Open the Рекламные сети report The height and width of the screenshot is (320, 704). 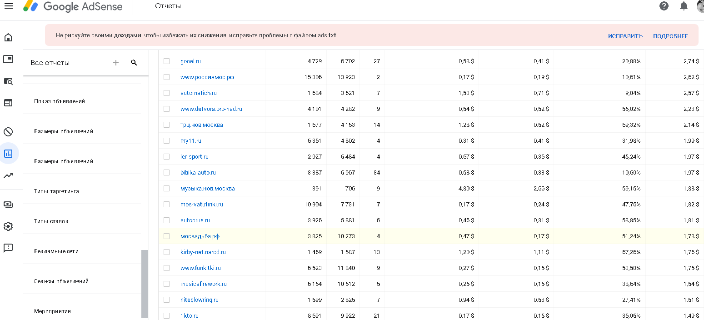pos(56,251)
